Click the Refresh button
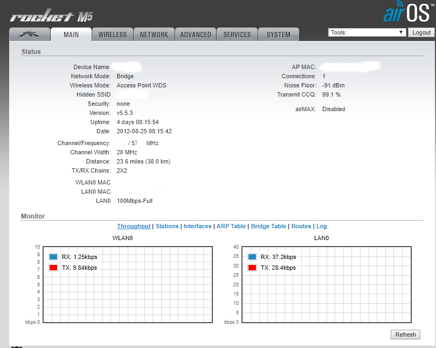Viewport: 436px width, 348px height. click(x=405, y=335)
